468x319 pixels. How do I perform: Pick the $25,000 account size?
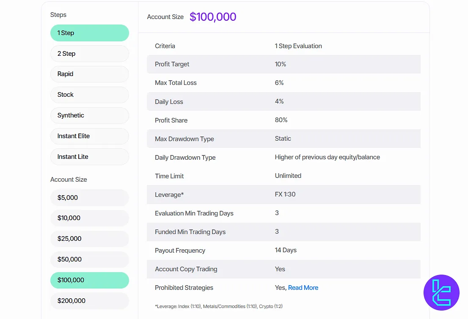pyautogui.click(x=89, y=239)
